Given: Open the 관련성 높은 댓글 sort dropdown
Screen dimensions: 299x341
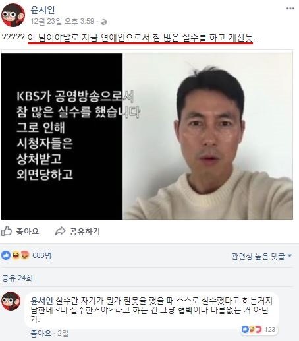Looking at the screenshot, I should pyautogui.click(x=261, y=256).
